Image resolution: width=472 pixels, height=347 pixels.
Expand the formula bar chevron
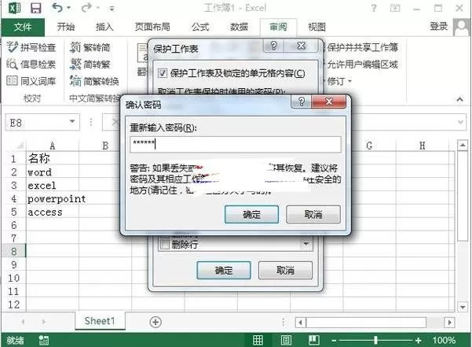pos(460,122)
